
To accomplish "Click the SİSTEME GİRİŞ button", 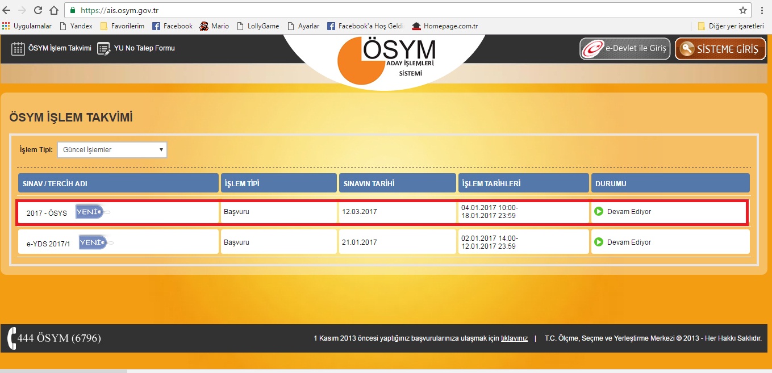I will 720,49.
